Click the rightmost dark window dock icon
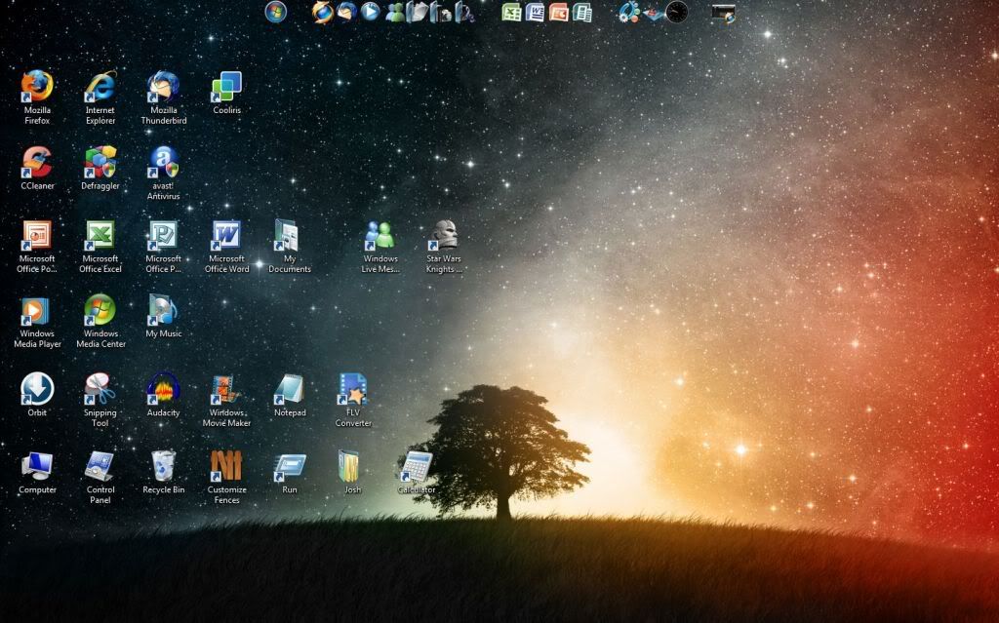The image size is (999, 623). (724, 13)
